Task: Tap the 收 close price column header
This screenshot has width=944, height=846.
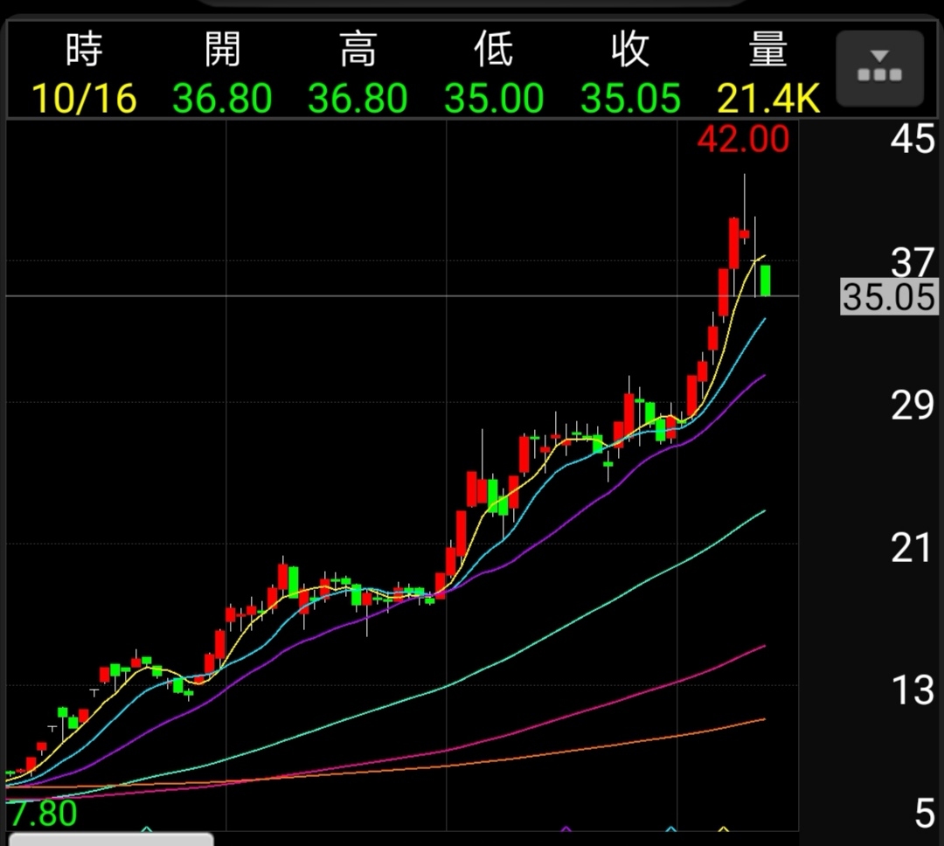Action: (x=630, y=51)
